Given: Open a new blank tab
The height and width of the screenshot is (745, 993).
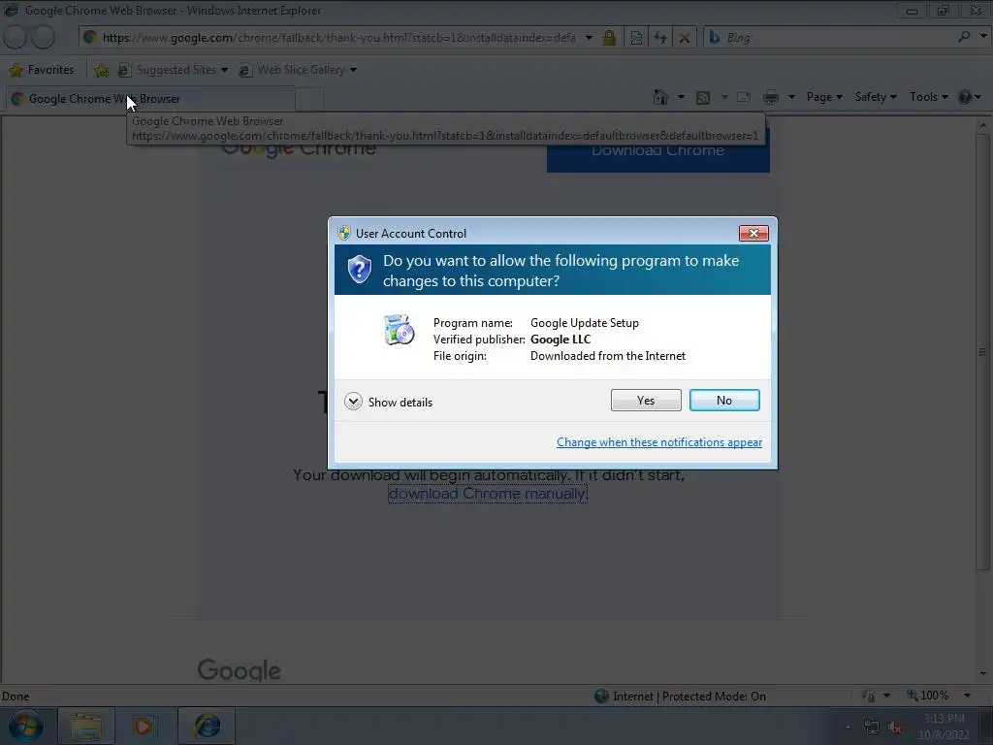Looking at the screenshot, I should pyautogui.click(x=309, y=100).
